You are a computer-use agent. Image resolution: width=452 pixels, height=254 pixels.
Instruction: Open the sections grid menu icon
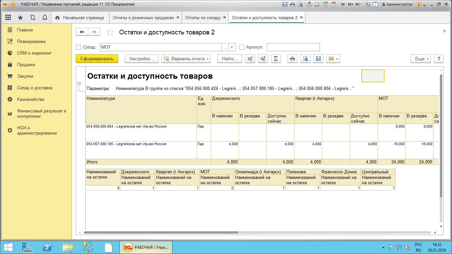(x=8, y=18)
